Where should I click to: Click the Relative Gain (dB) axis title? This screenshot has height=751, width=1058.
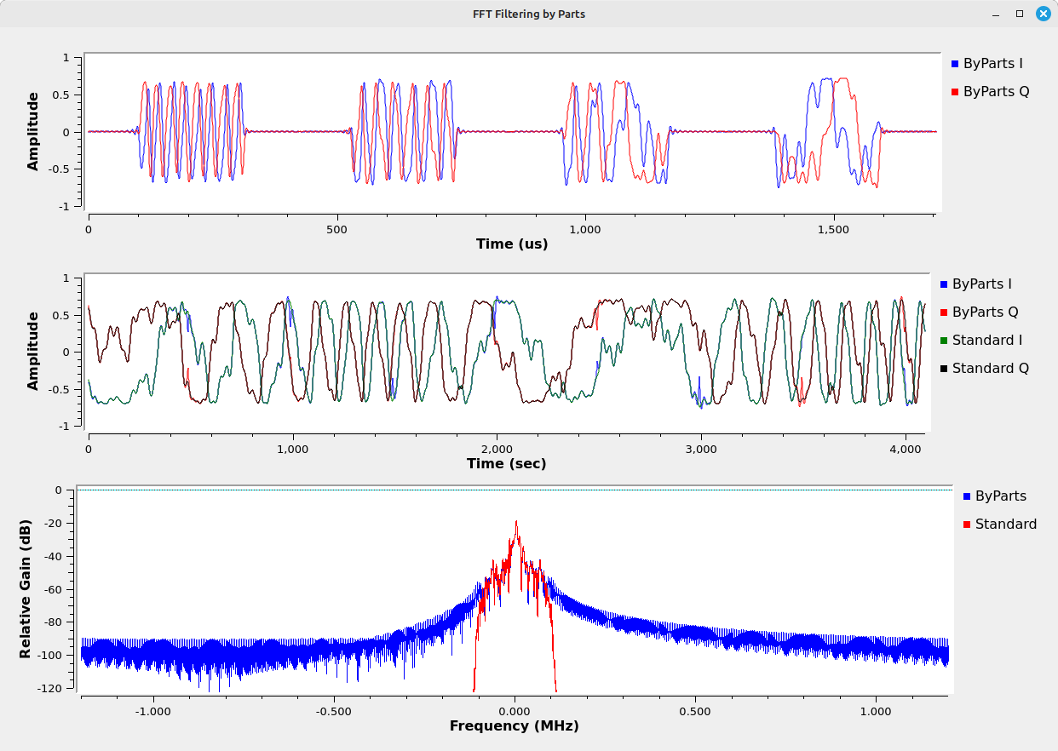click(x=26, y=588)
